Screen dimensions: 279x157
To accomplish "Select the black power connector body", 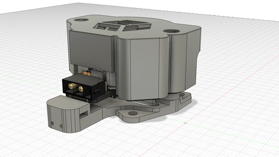I will [x=84, y=87].
